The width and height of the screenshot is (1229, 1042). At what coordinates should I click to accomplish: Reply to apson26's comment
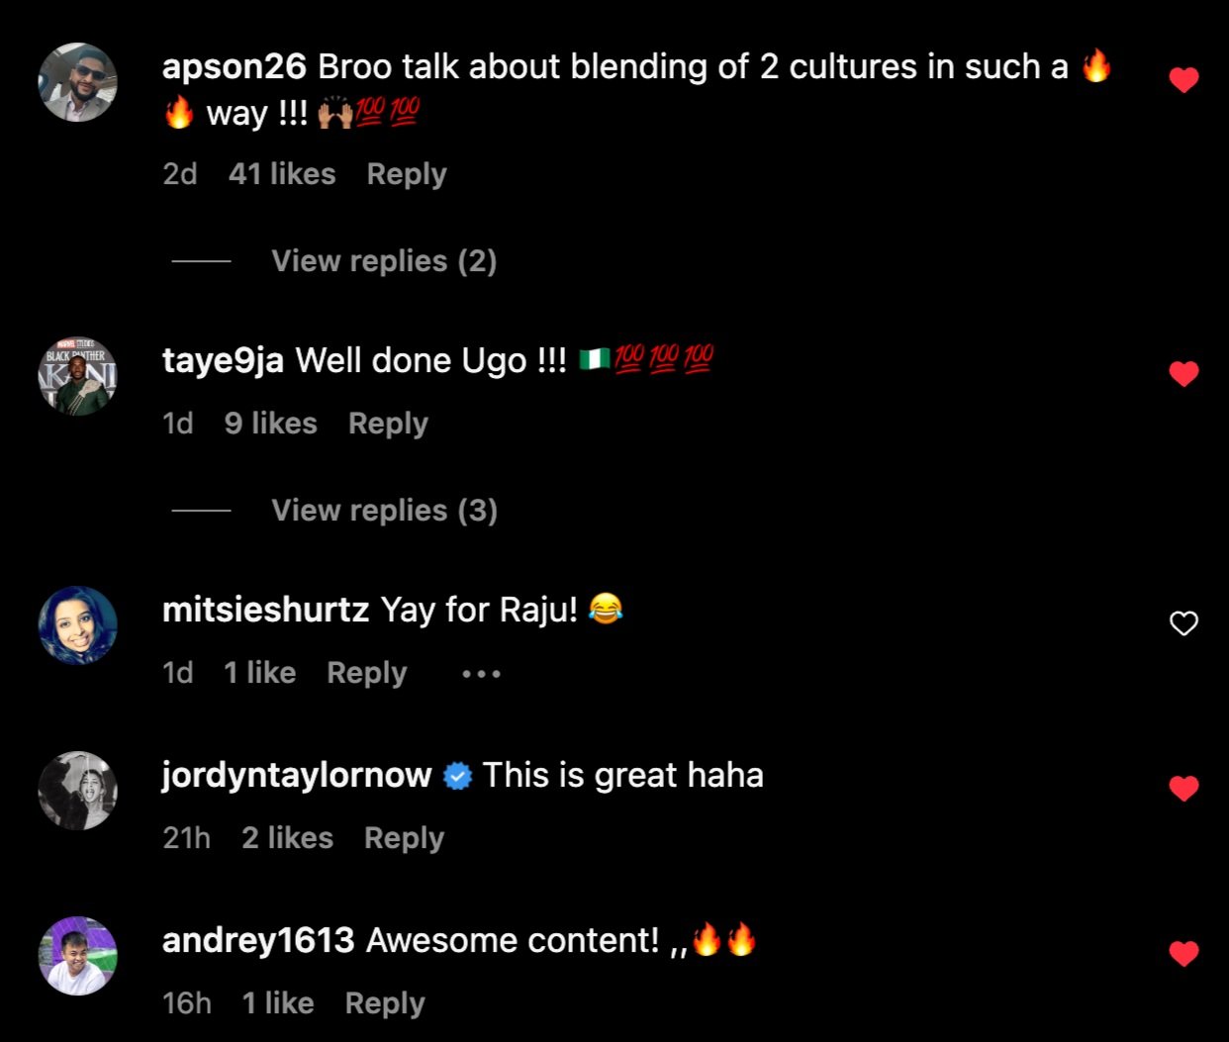point(407,175)
